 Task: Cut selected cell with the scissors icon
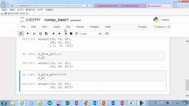click(34, 34)
